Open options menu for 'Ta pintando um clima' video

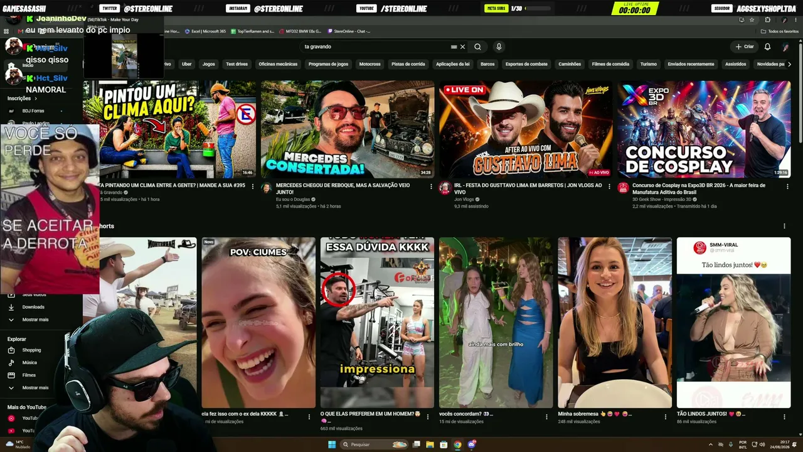(253, 186)
